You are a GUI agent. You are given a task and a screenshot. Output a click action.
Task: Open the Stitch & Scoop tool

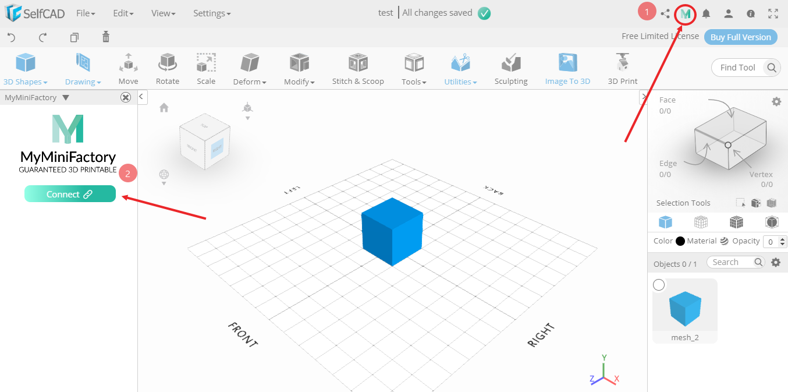357,68
